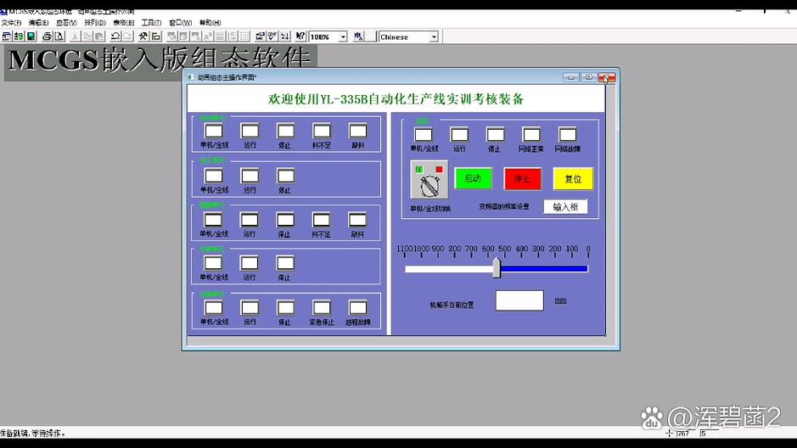Click the Print toolbar icon
The width and height of the screenshot is (797, 448).
[47, 36]
